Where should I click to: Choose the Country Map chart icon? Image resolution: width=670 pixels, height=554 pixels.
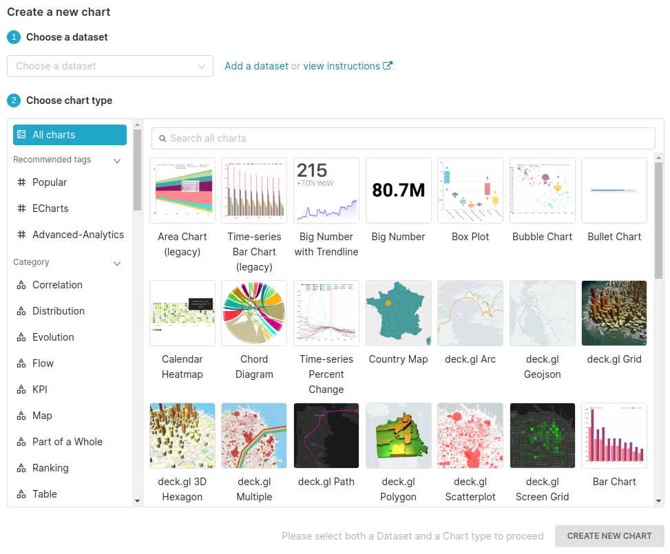398,313
